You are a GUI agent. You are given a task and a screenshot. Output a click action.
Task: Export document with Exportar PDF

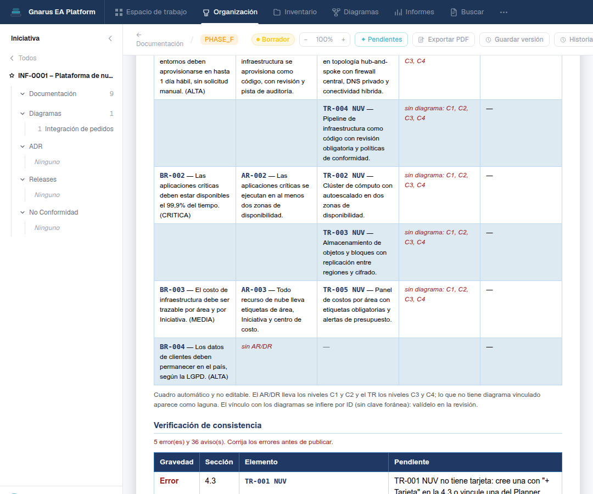[x=443, y=40]
